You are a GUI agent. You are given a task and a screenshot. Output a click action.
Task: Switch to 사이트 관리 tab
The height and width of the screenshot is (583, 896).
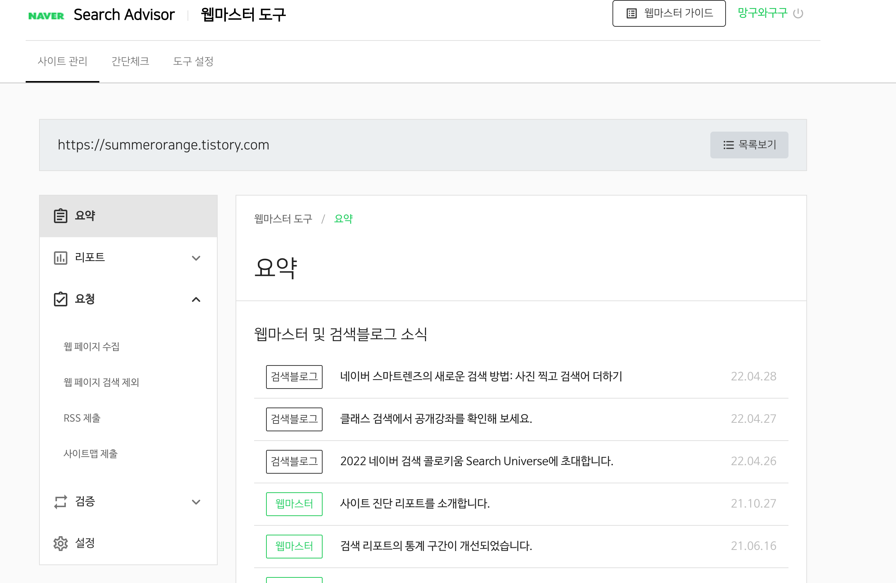click(x=63, y=61)
